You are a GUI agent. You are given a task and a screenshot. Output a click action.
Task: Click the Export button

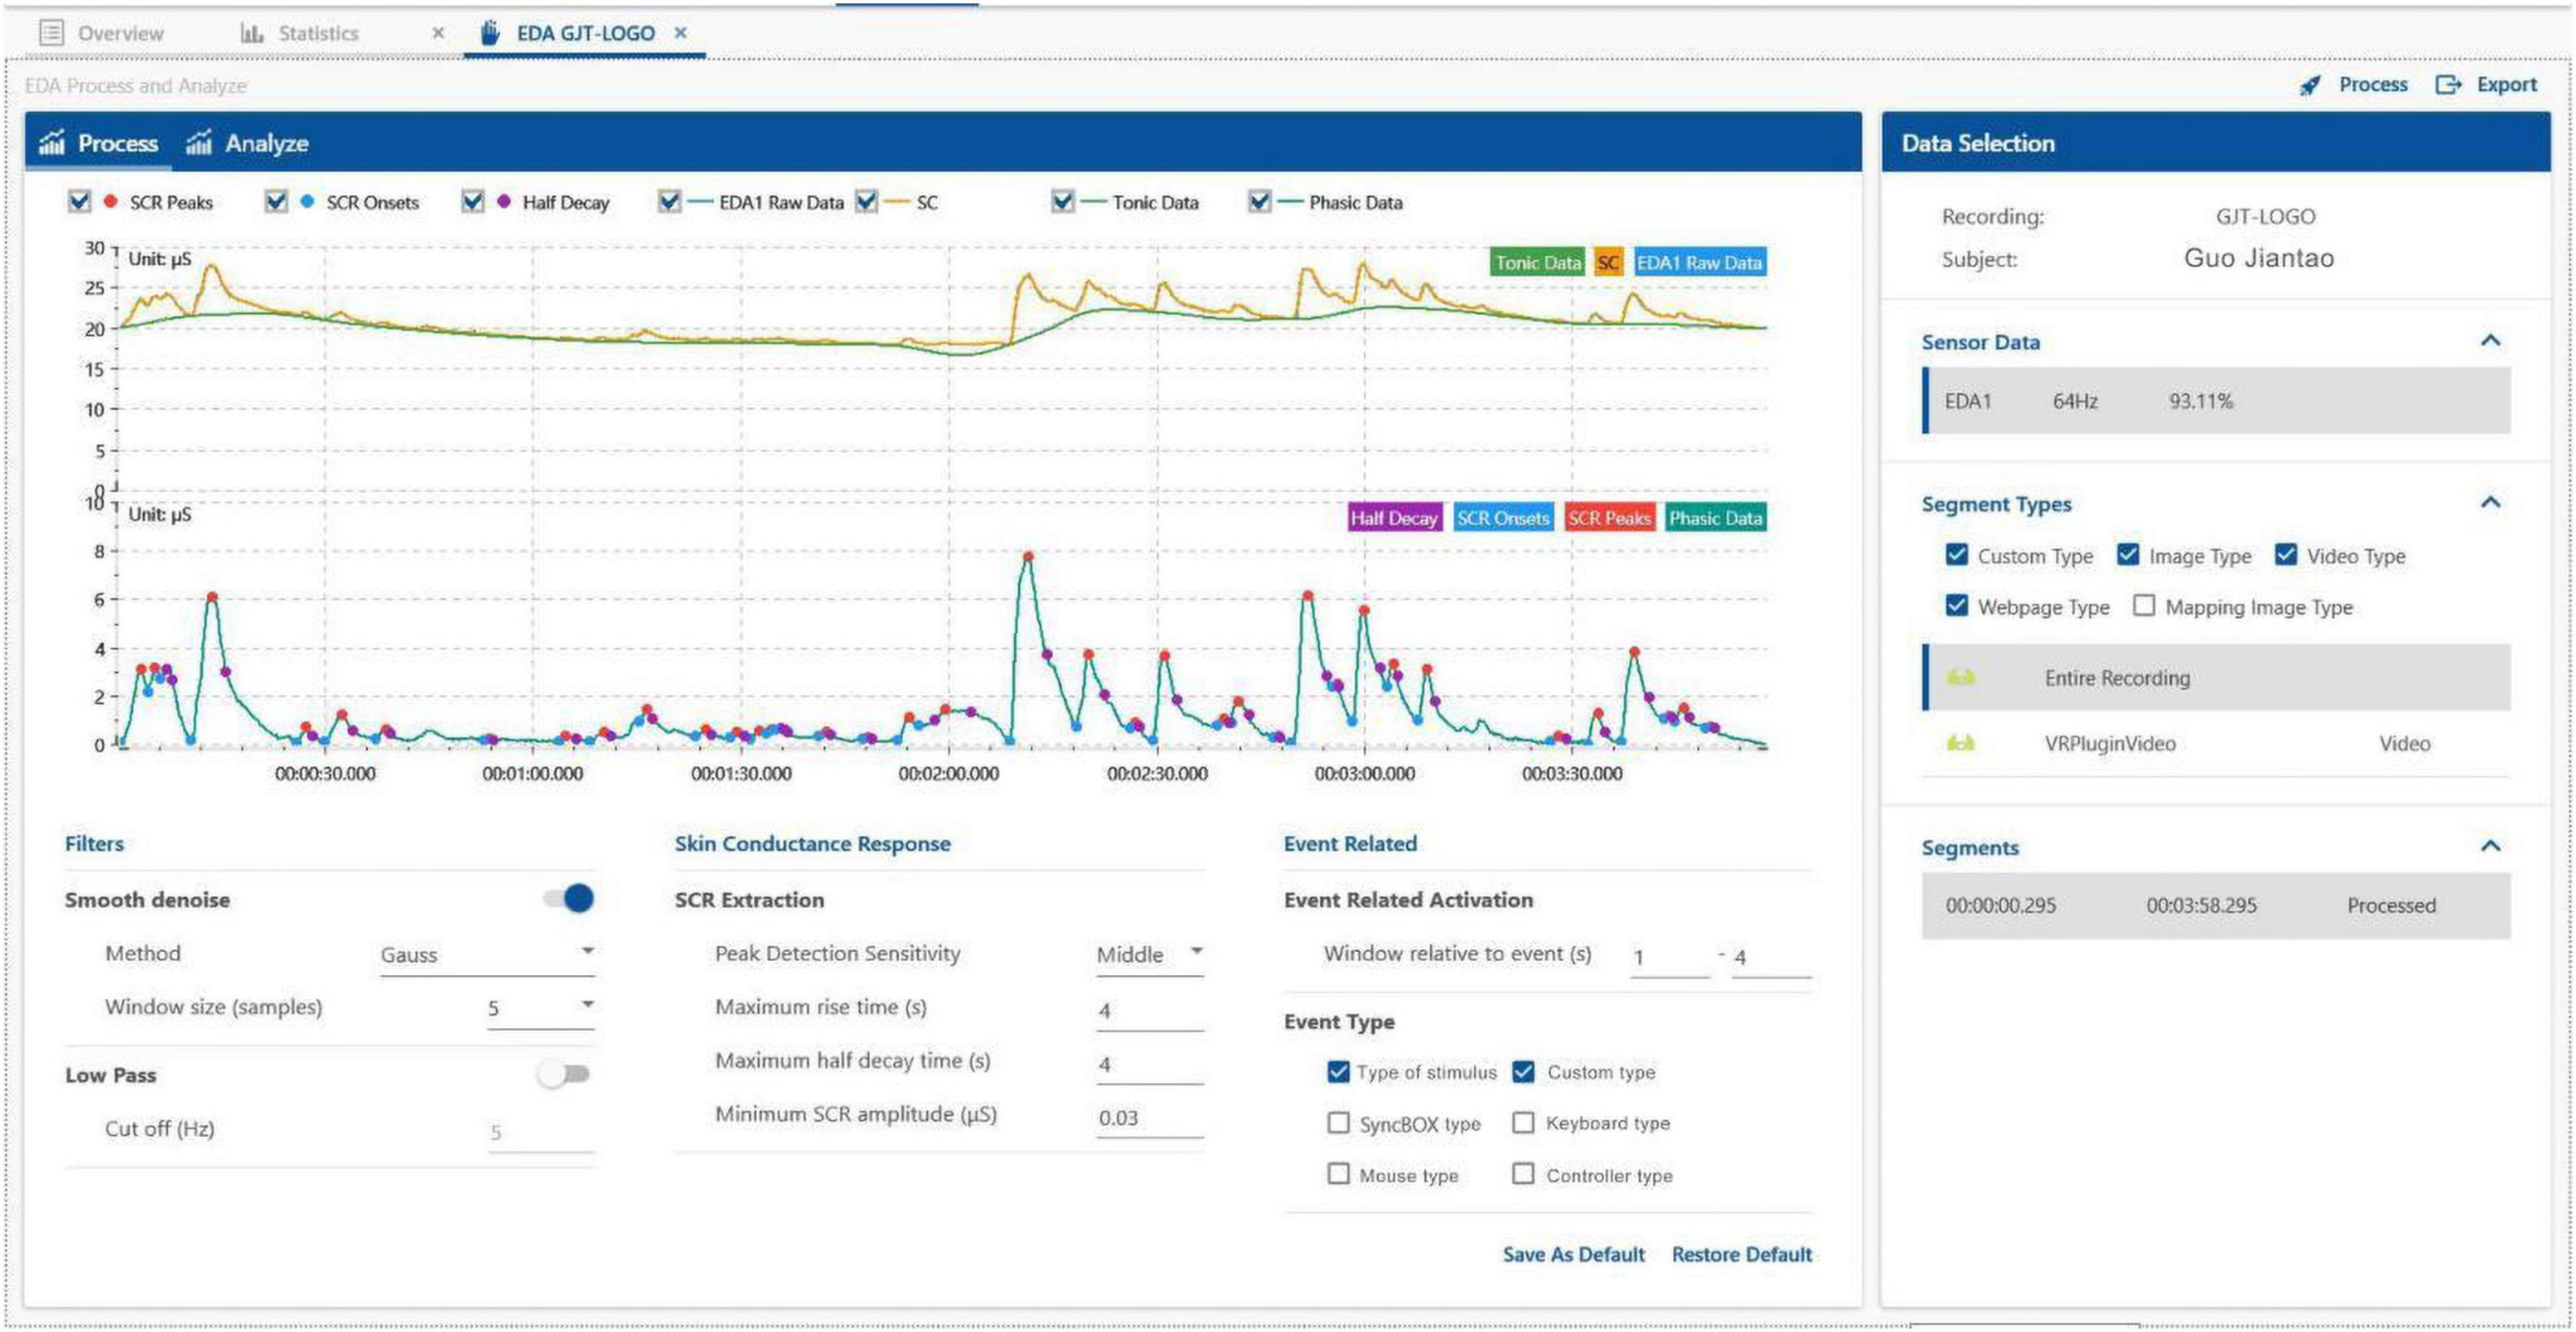point(2486,85)
